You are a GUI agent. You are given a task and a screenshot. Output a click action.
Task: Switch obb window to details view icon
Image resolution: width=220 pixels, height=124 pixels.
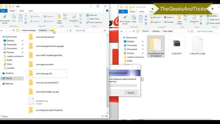[x=103, y=116]
